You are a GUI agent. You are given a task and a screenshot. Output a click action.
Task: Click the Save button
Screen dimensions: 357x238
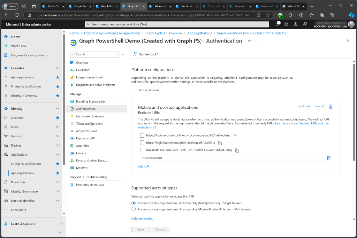(140, 229)
